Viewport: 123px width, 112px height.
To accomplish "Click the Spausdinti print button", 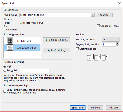I will click(x=78, y=108).
